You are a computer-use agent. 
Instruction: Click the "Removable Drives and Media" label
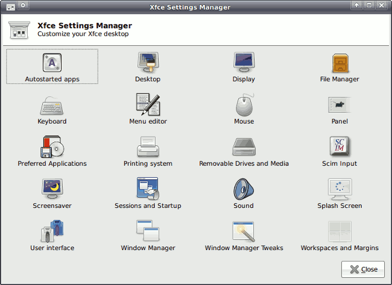(x=244, y=164)
